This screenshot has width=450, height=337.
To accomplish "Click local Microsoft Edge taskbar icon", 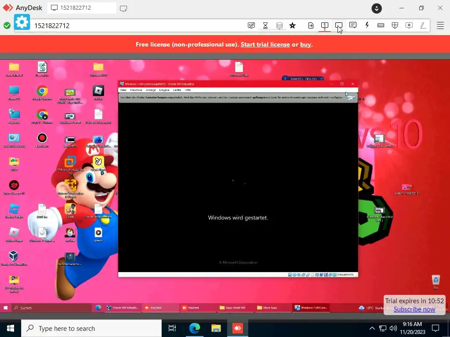I will tap(194, 328).
